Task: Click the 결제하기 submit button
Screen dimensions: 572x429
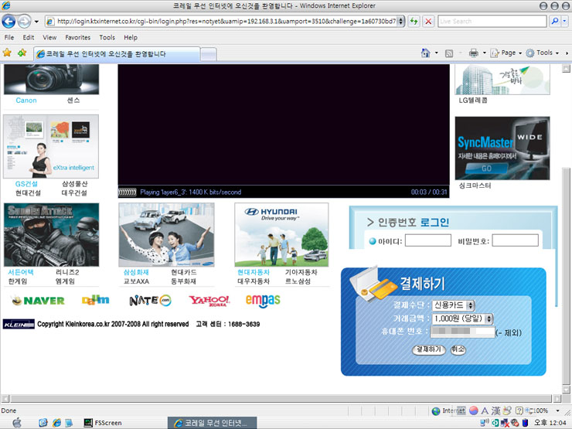Action: click(429, 349)
